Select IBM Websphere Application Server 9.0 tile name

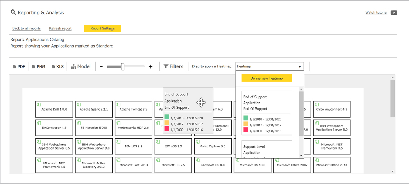pos(94,146)
